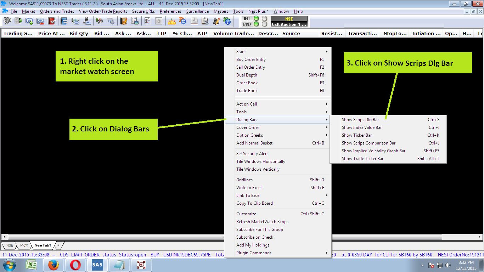This screenshot has height=272, width=484.
Task: Click the NSE Call Auction index display
Action: coord(289,22)
